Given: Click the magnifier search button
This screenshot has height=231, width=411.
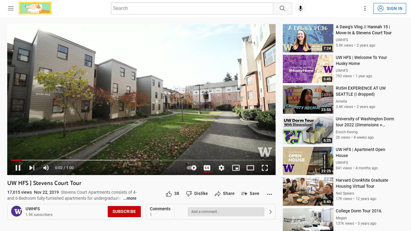Looking at the screenshot, I should point(282,8).
